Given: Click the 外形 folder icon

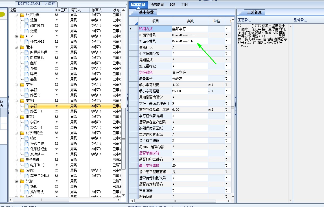Looking at the screenshot, I should pyautogui.click(x=22, y=181).
